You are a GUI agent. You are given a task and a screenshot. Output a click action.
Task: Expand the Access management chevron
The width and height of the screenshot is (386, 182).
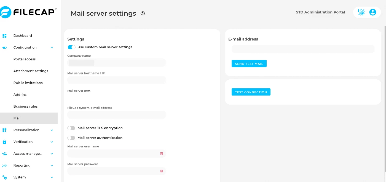point(52,154)
